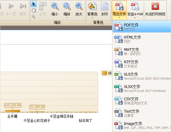The height and width of the screenshot is (132, 171).
Task: Click the 导出文件 export PDF icon
Action: 119,6
